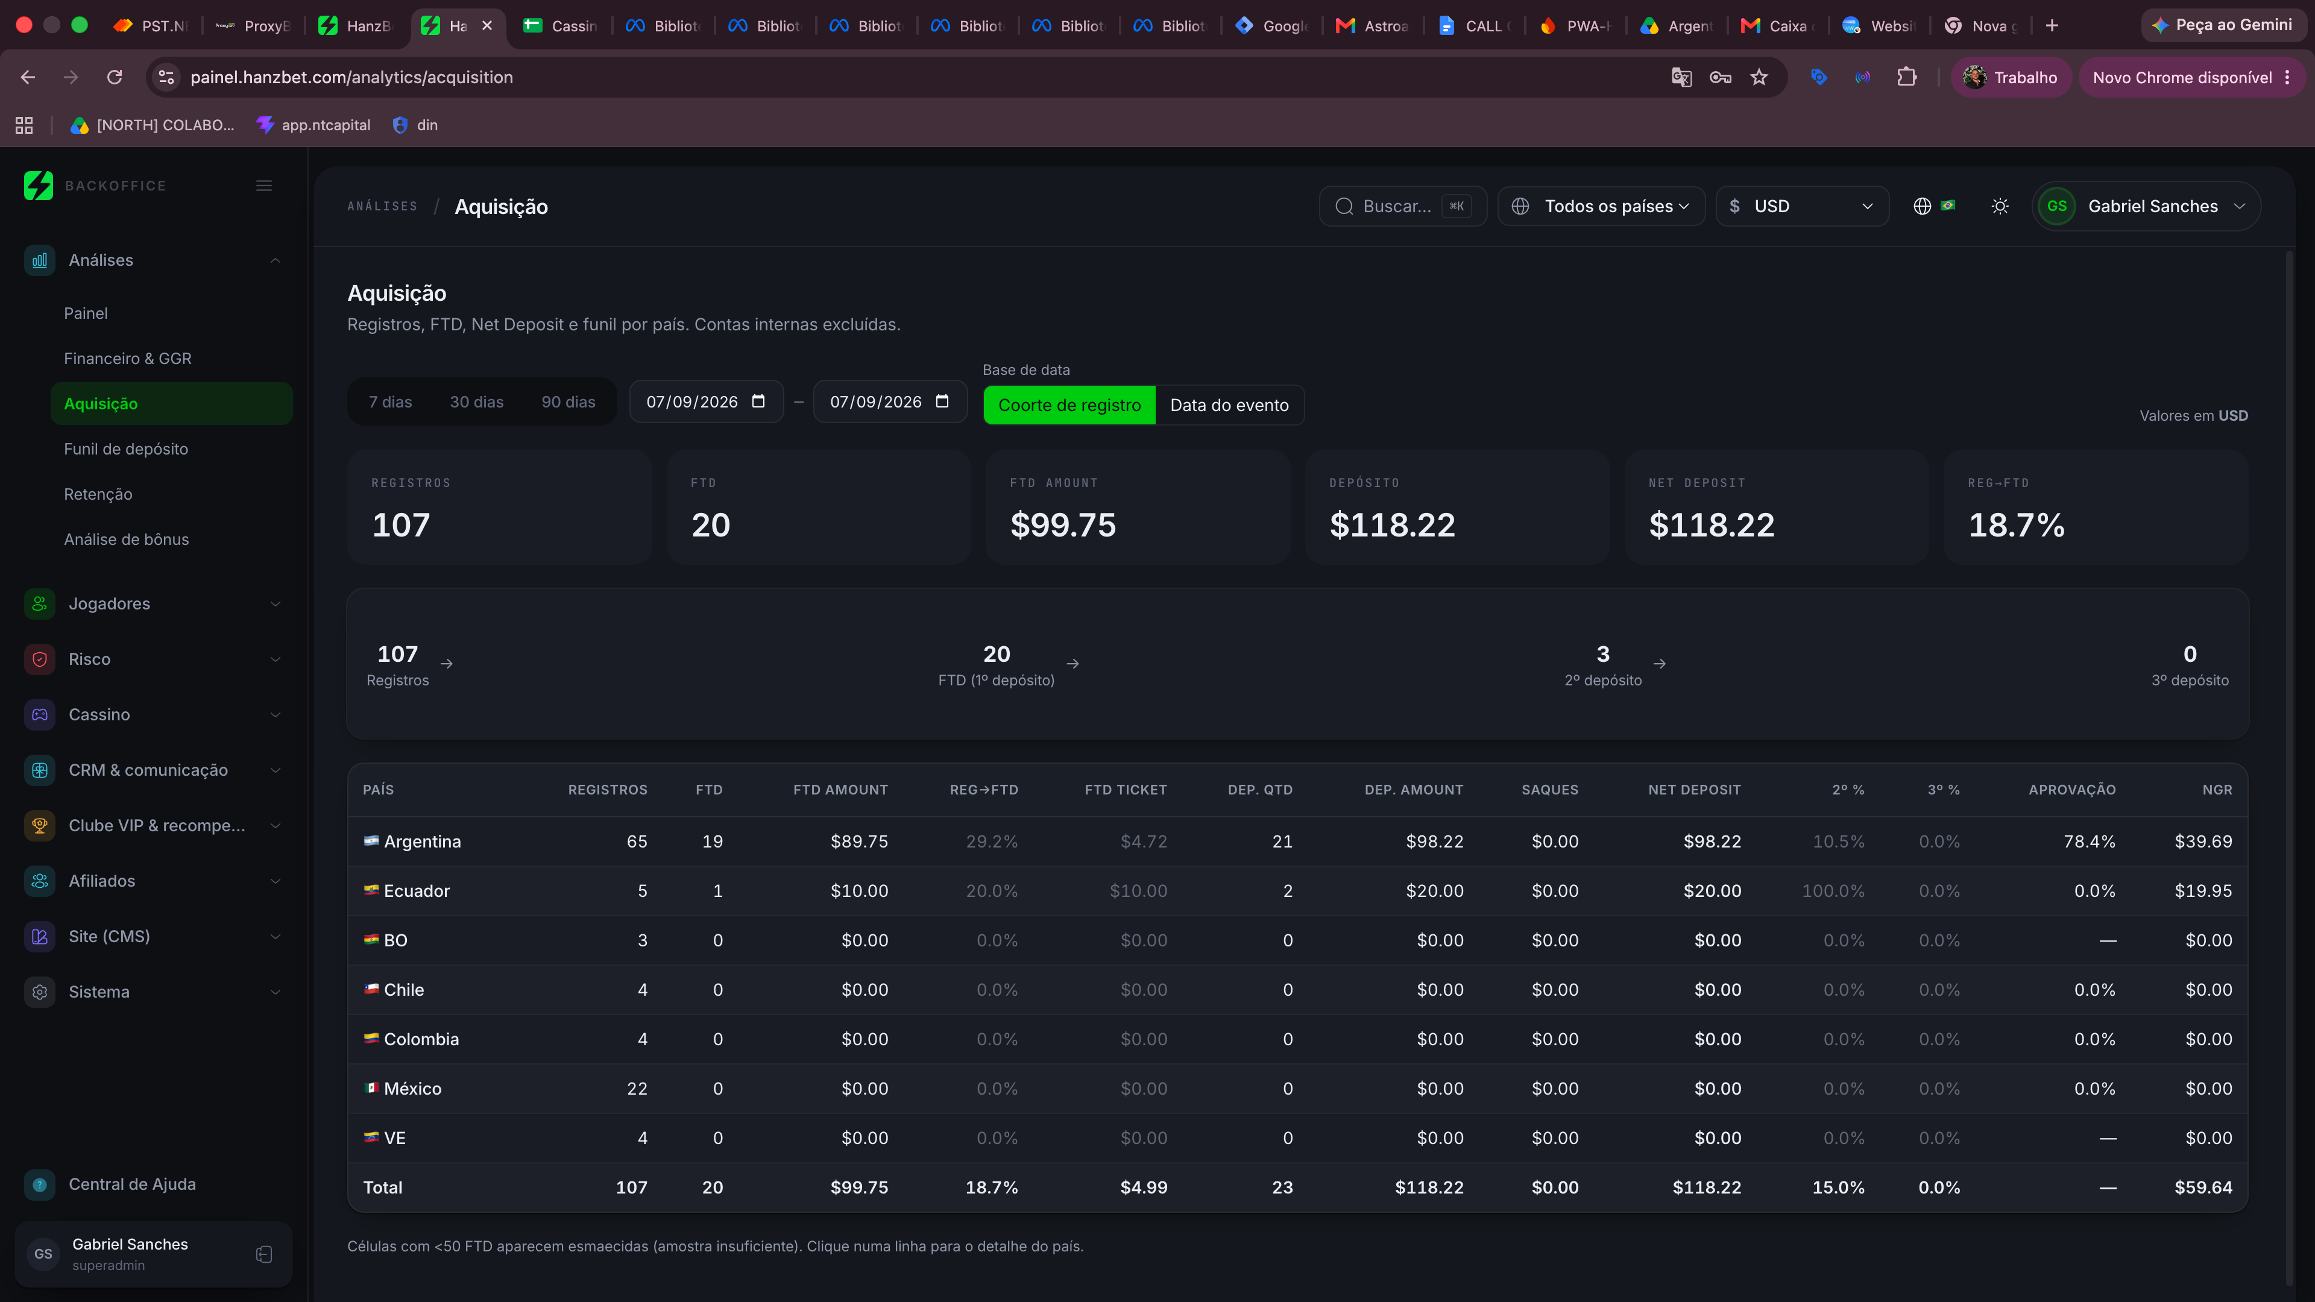
Task: Select Coorte de registro date base
Action: (x=1069, y=405)
